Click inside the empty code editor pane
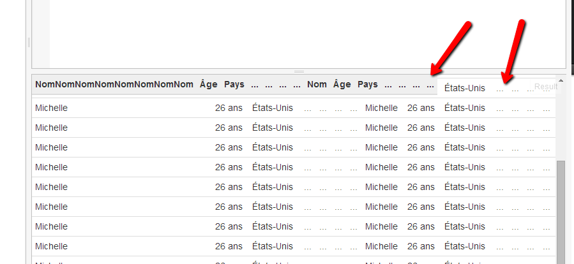The height and width of the screenshot is (264, 574). pos(308,34)
